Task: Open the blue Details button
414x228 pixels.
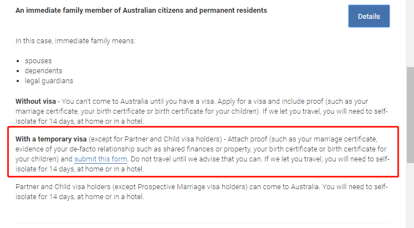Action: pyautogui.click(x=369, y=16)
